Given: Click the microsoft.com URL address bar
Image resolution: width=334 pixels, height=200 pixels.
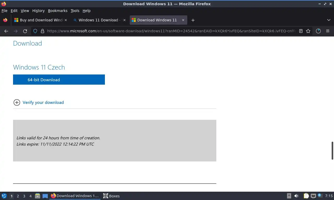Looking at the screenshot, I should [171, 31].
